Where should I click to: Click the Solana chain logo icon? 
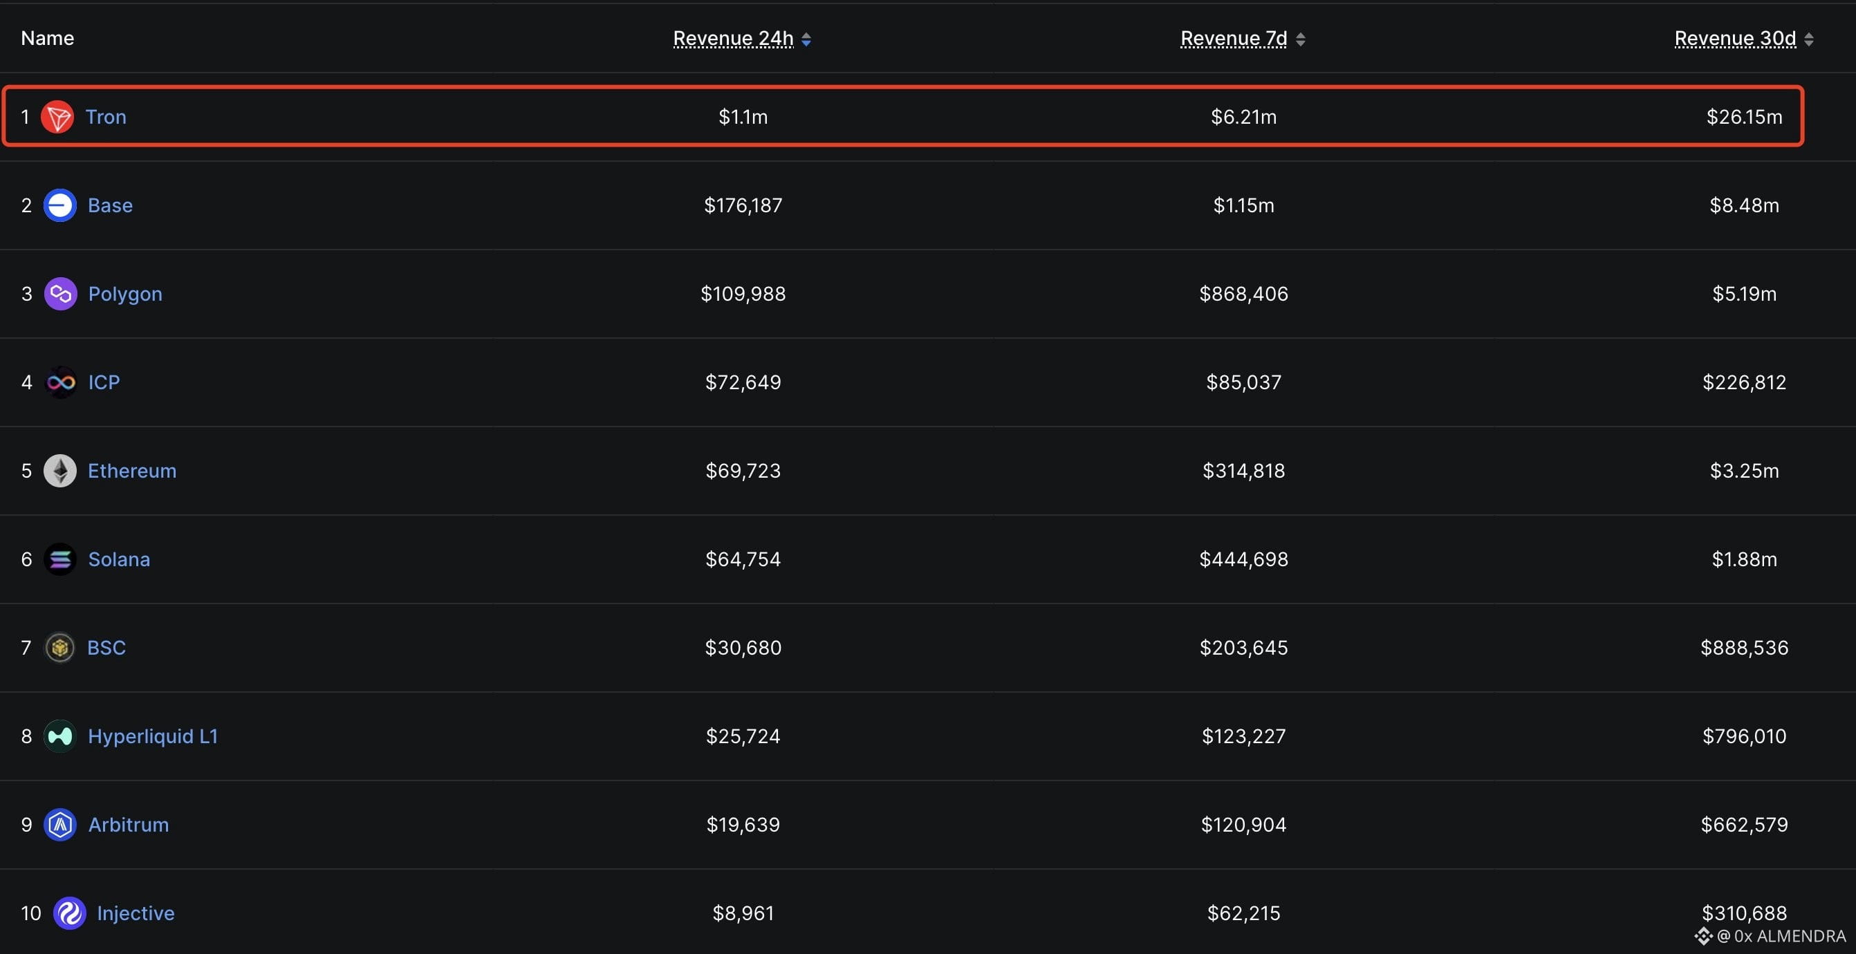tap(59, 559)
